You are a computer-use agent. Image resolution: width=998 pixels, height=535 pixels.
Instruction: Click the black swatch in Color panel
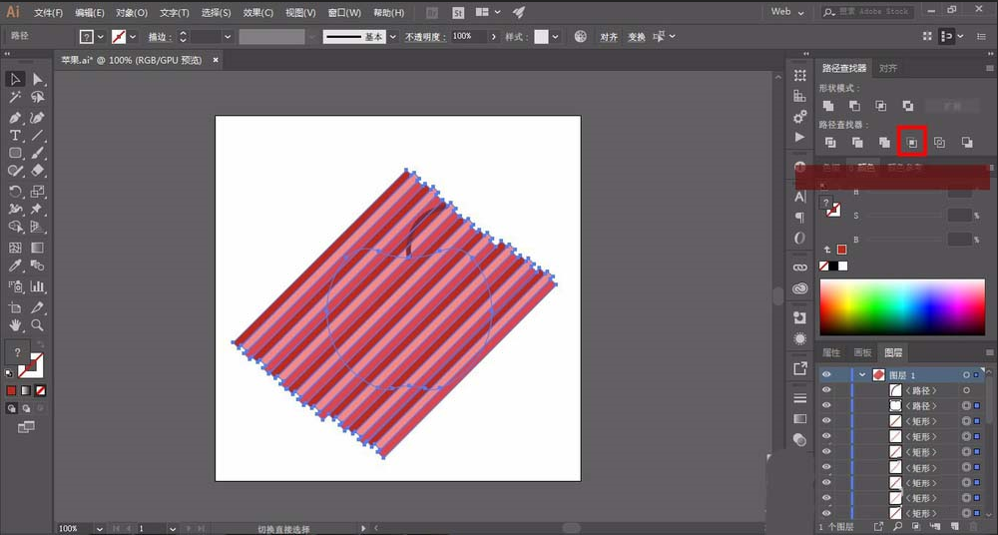point(833,267)
